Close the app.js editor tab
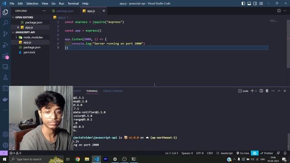Viewport: 290px width, 163px height. click(x=104, y=11)
